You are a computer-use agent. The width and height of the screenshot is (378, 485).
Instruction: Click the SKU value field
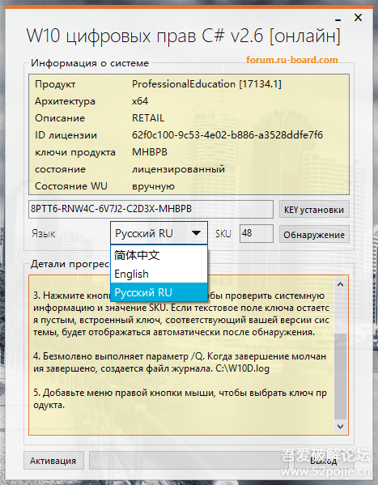click(257, 233)
